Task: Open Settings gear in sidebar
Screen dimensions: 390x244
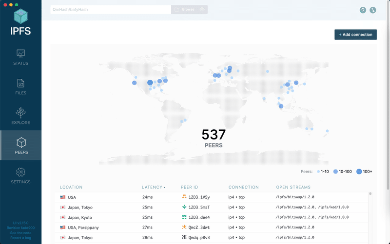Action: tap(20, 172)
